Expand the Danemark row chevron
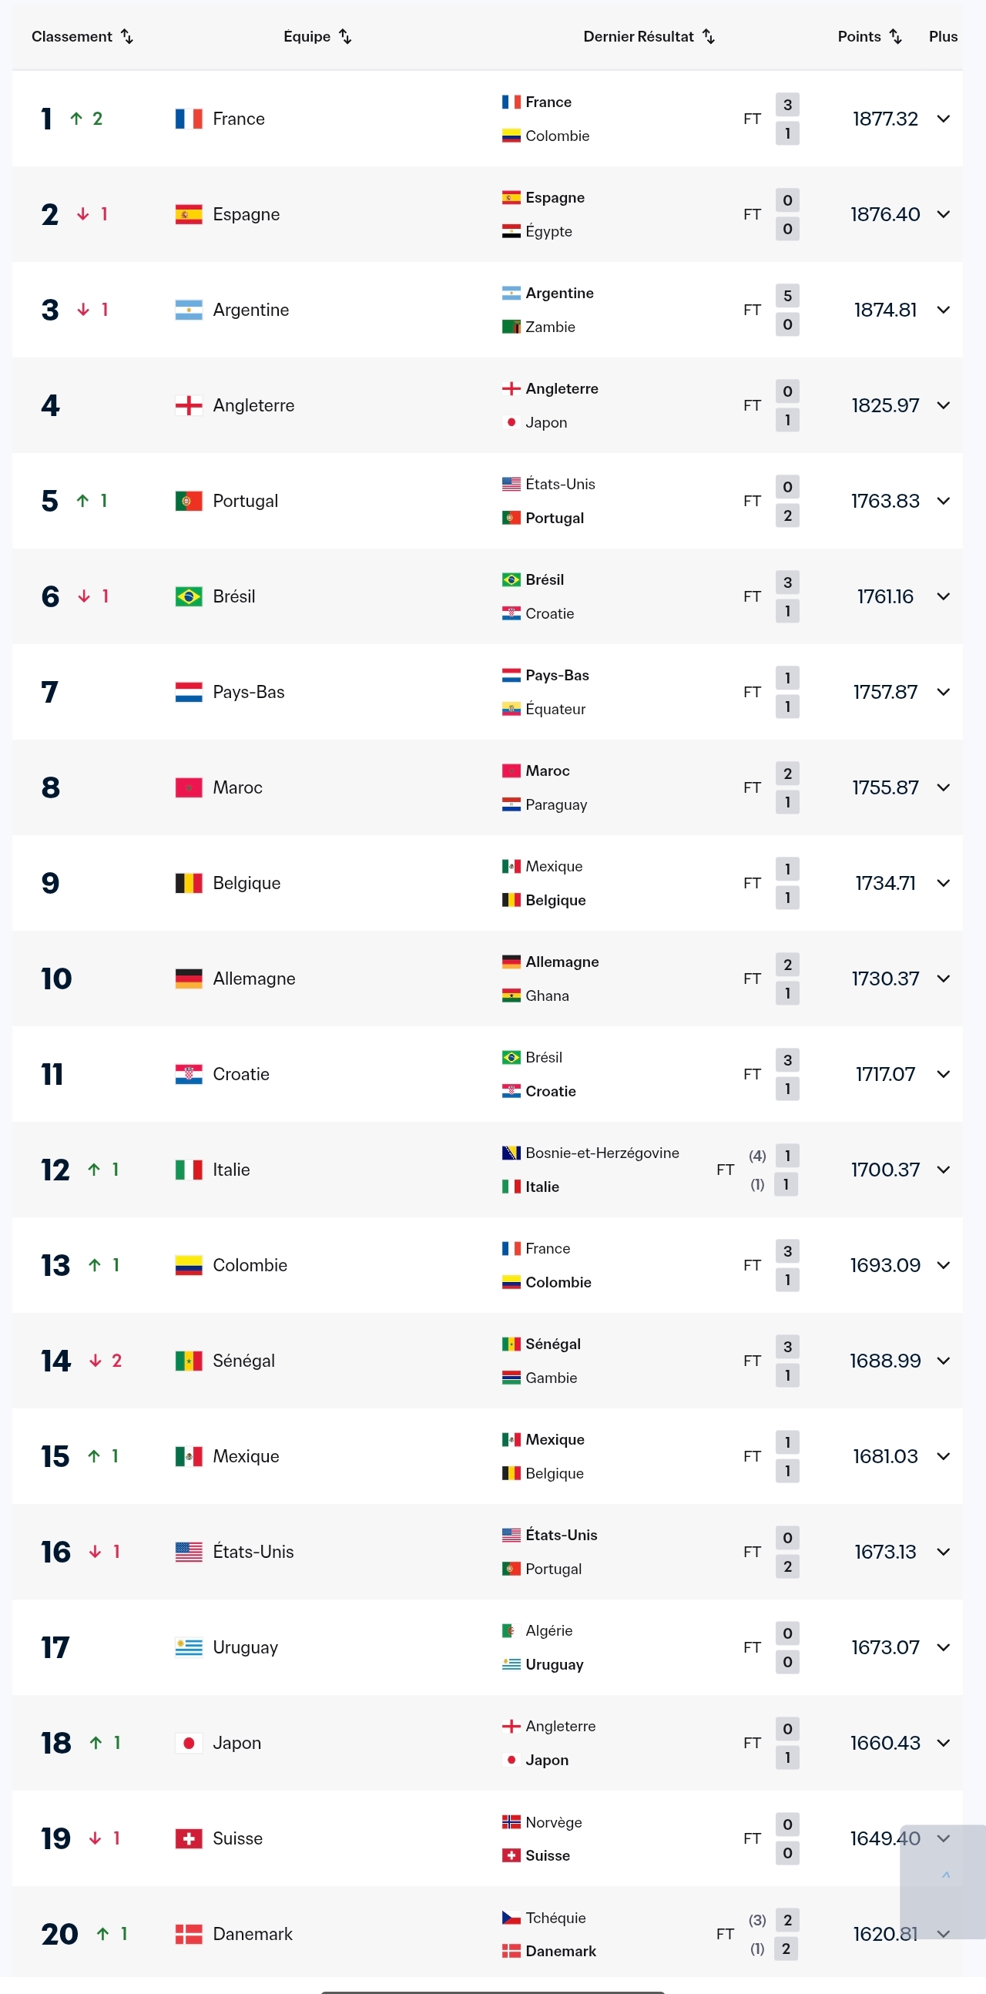986x1994 pixels. point(944,1934)
